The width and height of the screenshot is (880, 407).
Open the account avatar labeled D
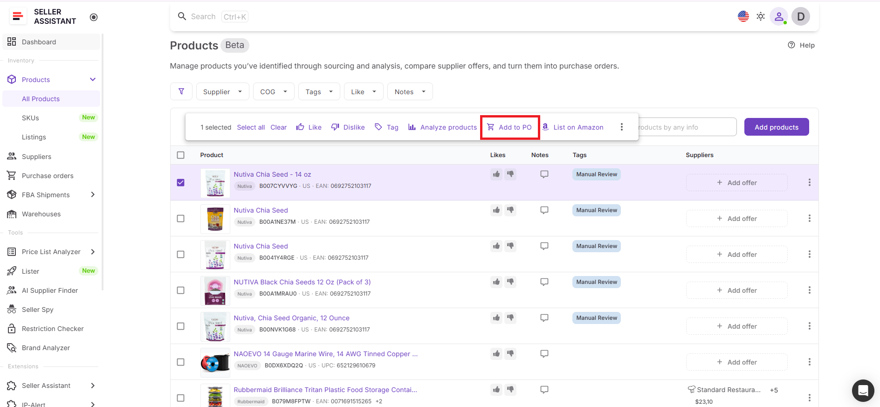pyautogui.click(x=801, y=17)
